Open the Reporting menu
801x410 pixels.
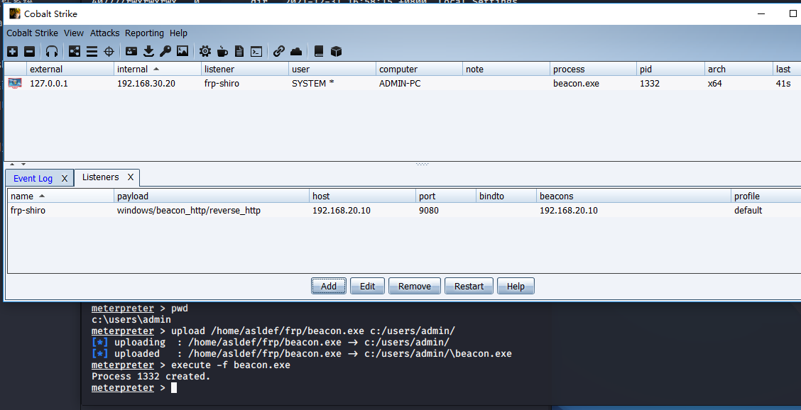pyautogui.click(x=145, y=33)
